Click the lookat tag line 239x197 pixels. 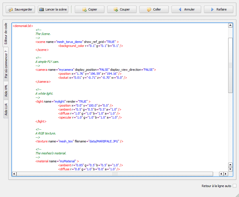(x=92, y=78)
